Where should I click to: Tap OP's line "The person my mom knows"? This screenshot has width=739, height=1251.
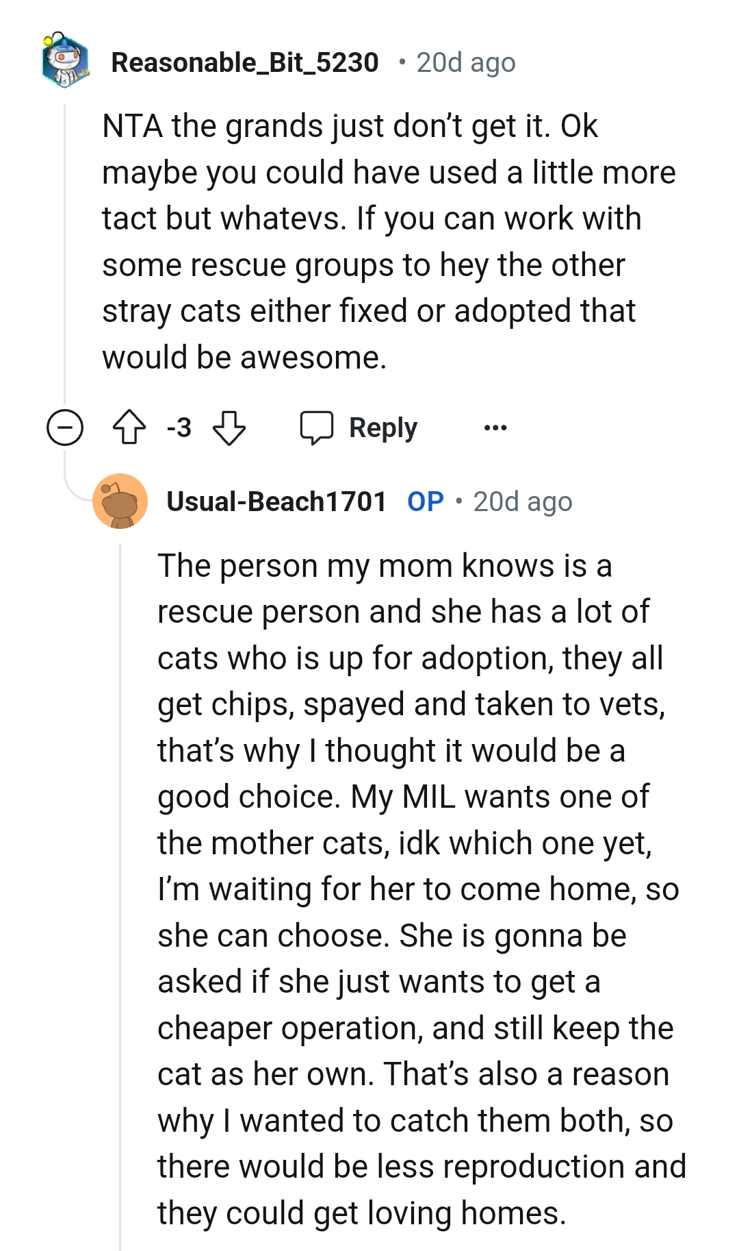[x=384, y=566]
